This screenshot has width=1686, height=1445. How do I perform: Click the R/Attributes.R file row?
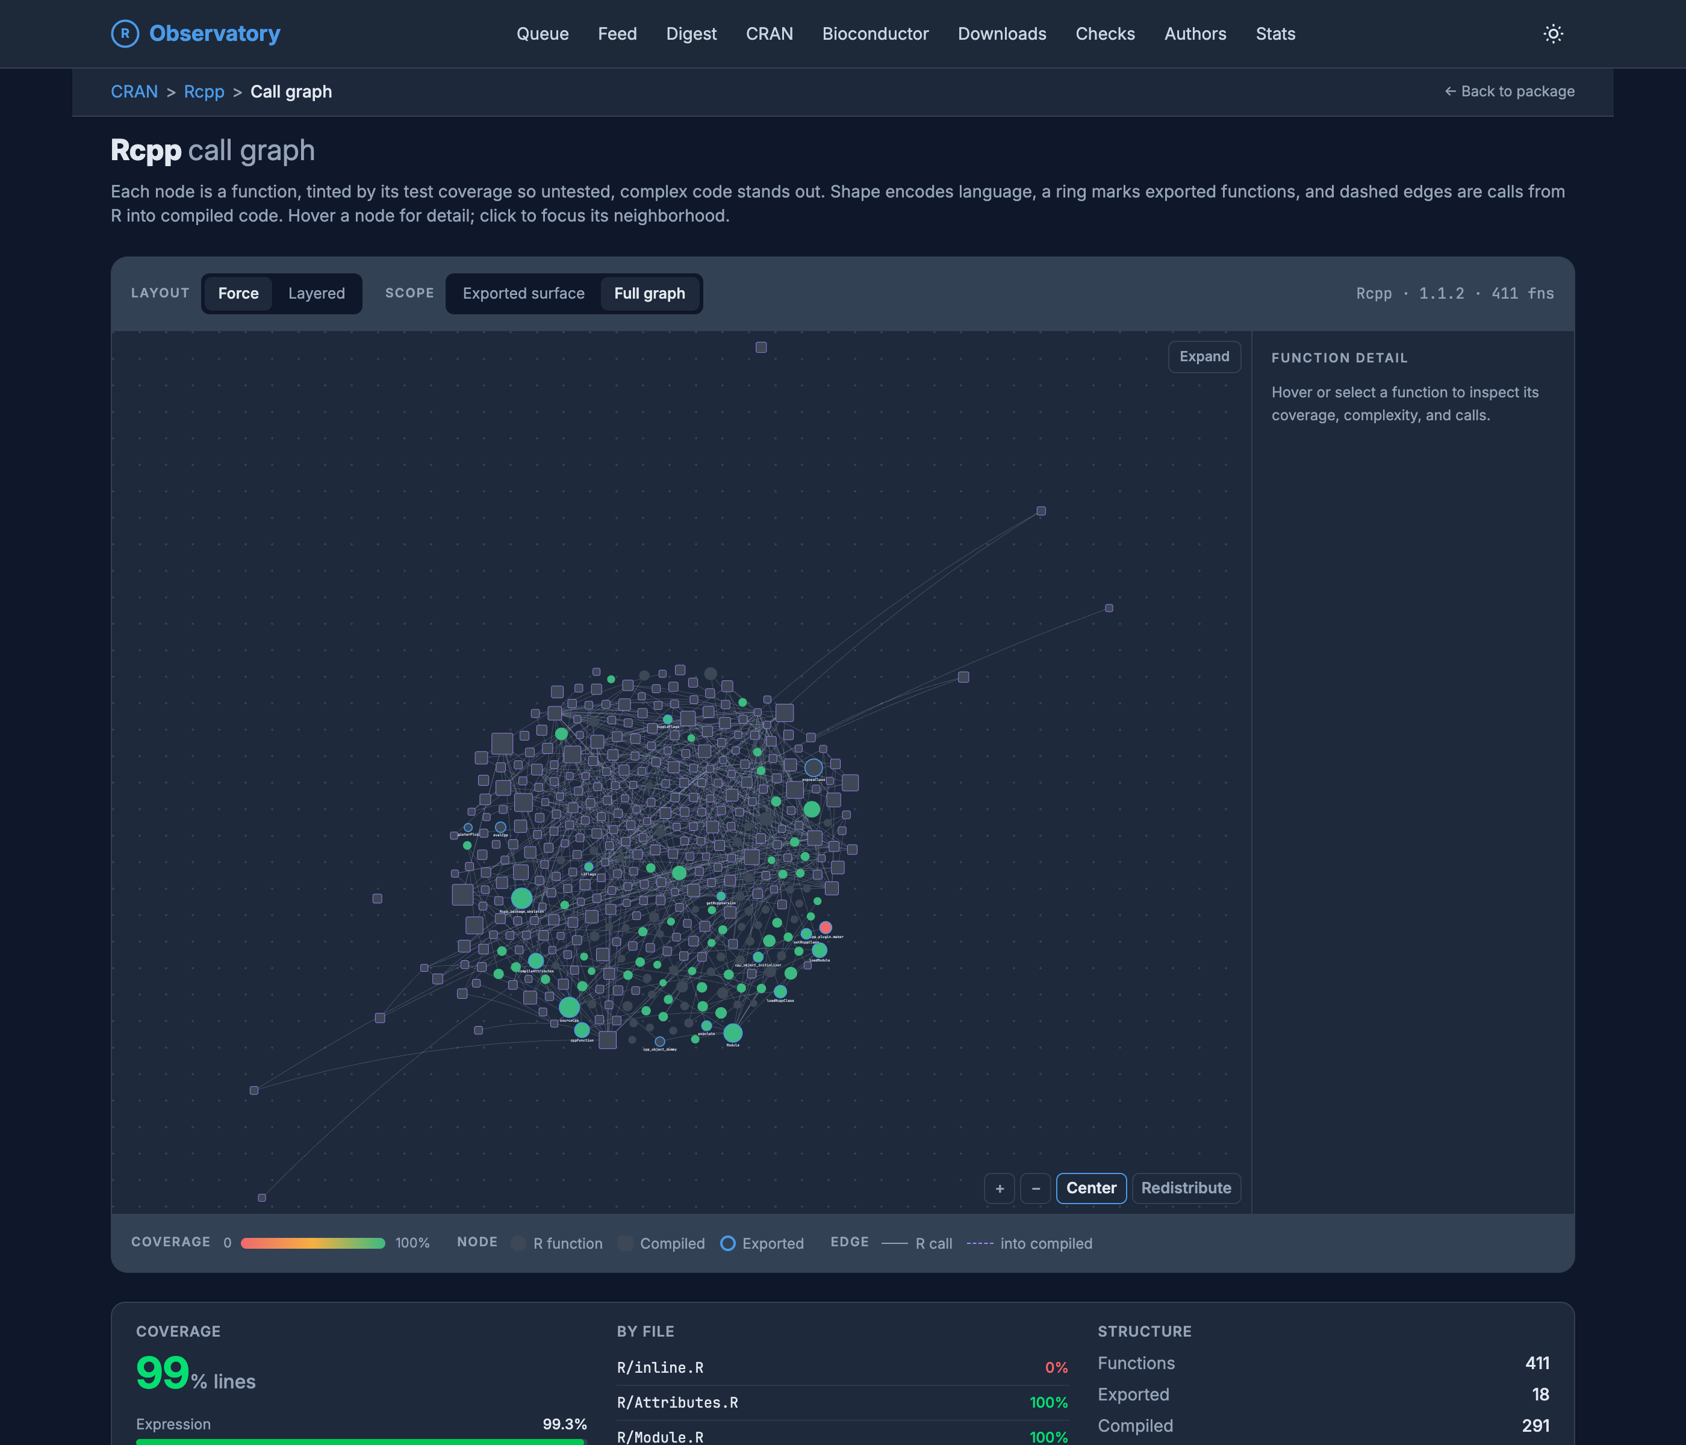click(842, 1403)
